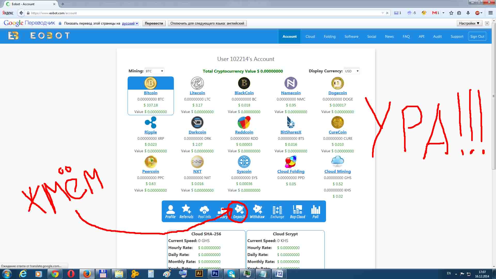
Task: Close the translate bar
Action: pyautogui.click(x=487, y=23)
